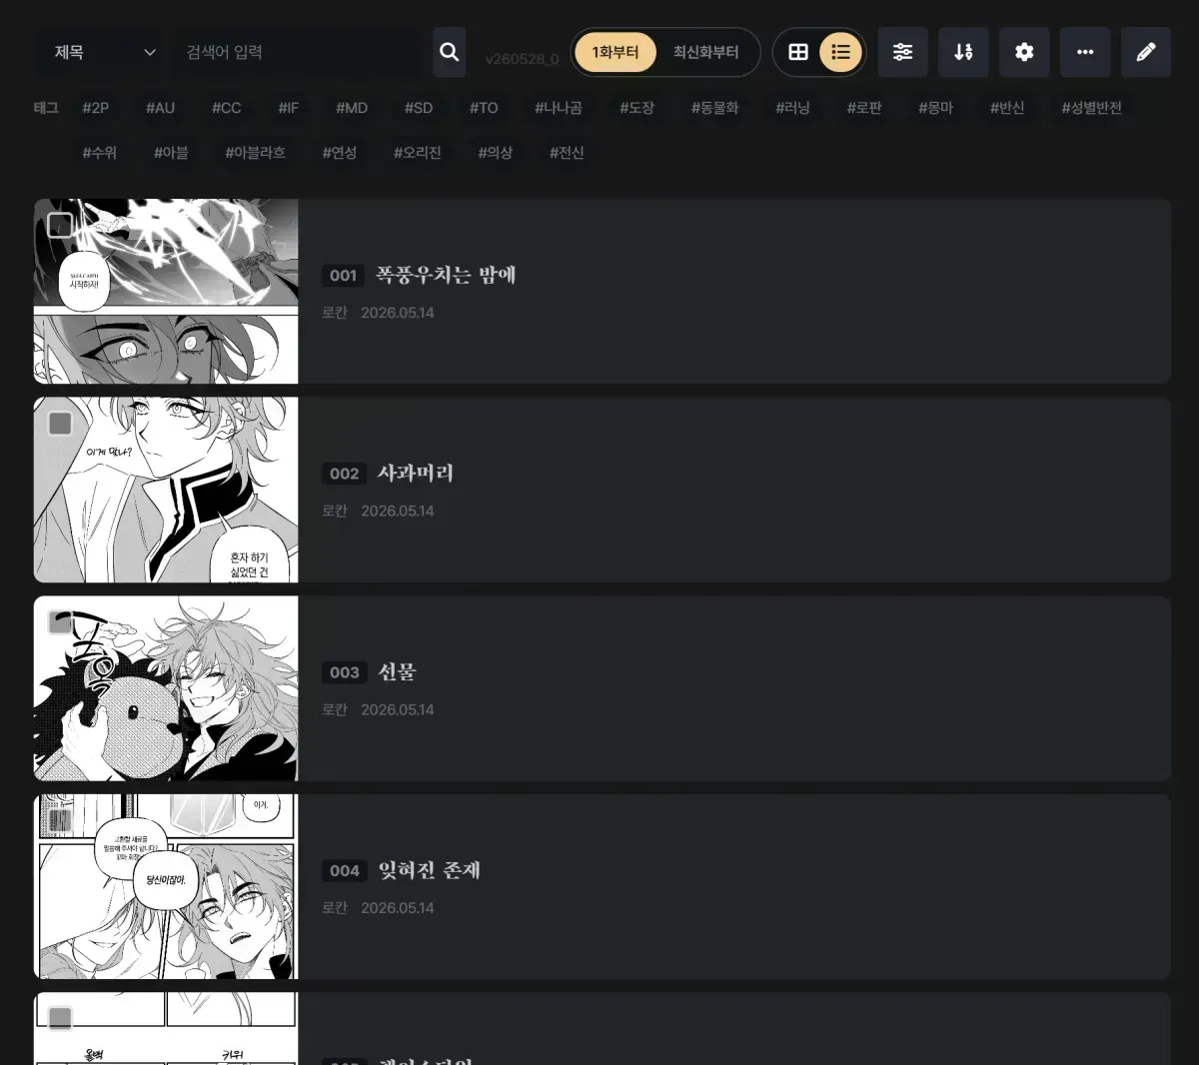1199x1065 pixels.
Task: Open episode title 폭풍우치는 밤에
Action: [446, 275]
